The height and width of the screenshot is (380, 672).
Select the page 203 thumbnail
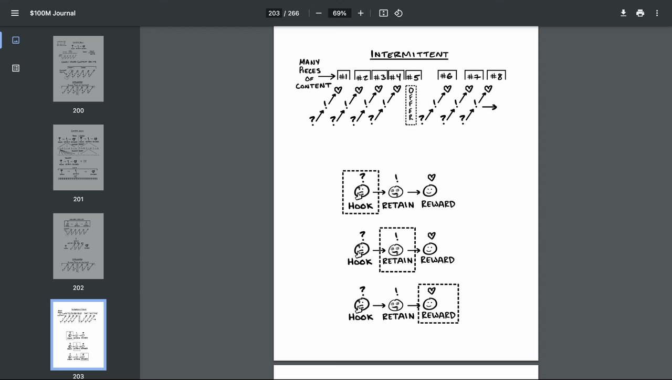point(78,335)
